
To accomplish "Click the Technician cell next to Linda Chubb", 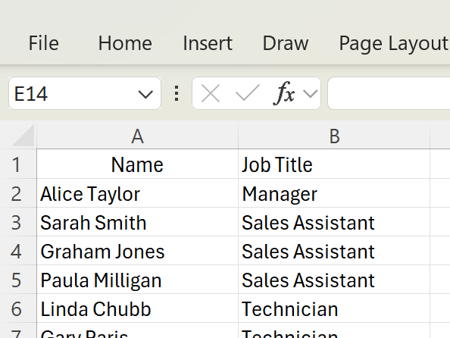I will click(x=334, y=308).
